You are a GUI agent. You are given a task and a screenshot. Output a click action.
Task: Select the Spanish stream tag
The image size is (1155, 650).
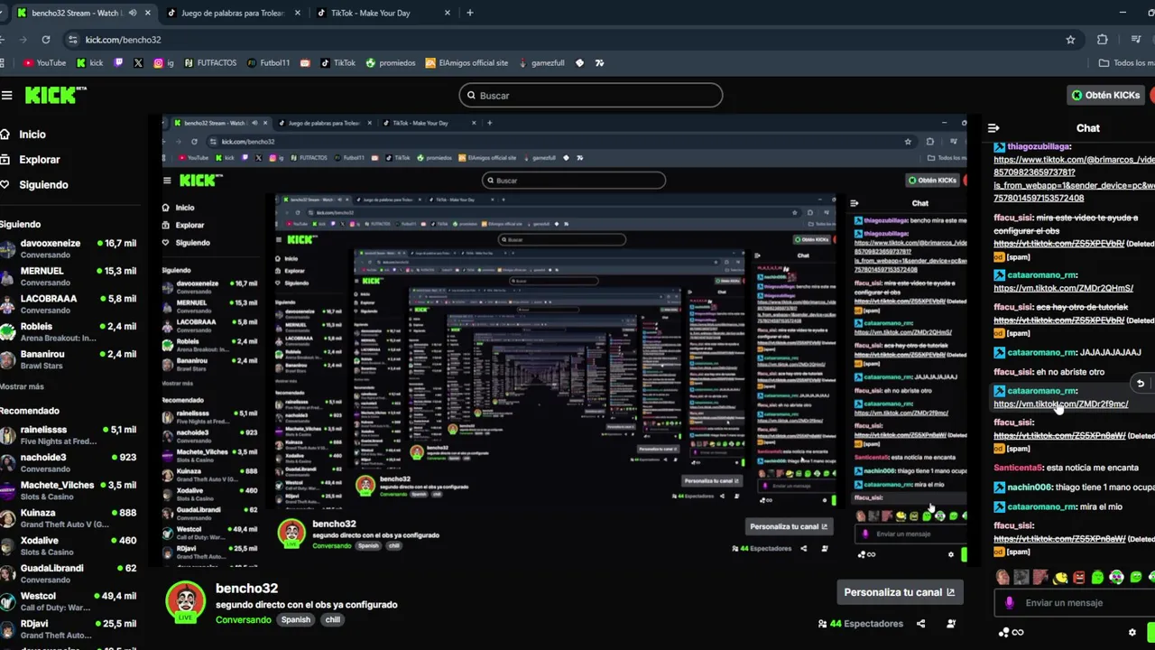[295, 619]
